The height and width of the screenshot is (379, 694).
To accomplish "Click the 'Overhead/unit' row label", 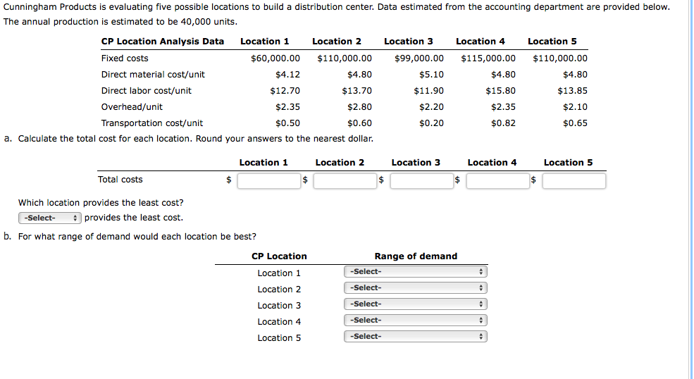I will pyautogui.click(x=132, y=107).
